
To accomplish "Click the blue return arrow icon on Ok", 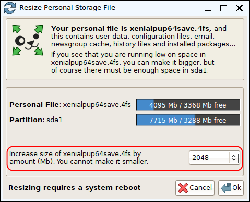I will point(226,187).
